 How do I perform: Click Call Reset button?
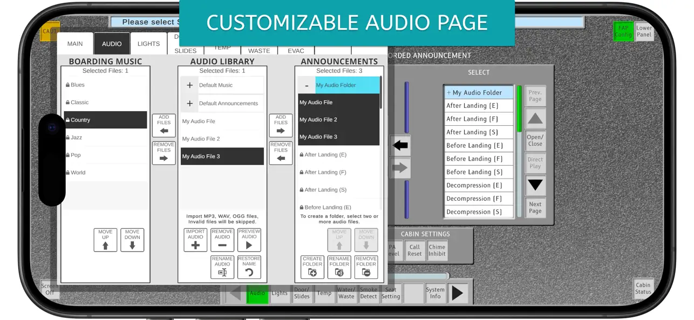click(x=414, y=250)
